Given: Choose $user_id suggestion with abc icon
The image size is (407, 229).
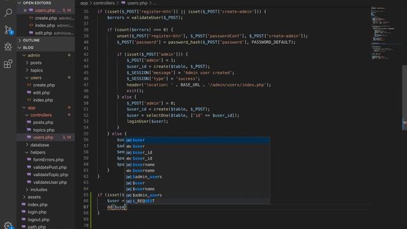Looking at the screenshot, I should coord(197,158).
